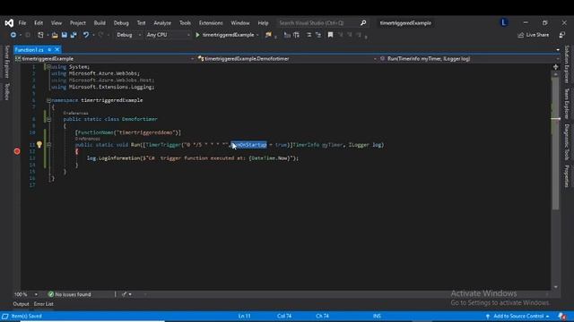Click the Visual Studio logo icon

click(x=9, y=23)
